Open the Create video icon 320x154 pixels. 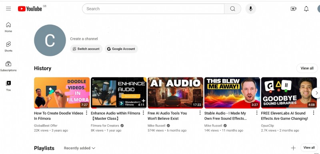pyautogui.click(x=293, y=9)
